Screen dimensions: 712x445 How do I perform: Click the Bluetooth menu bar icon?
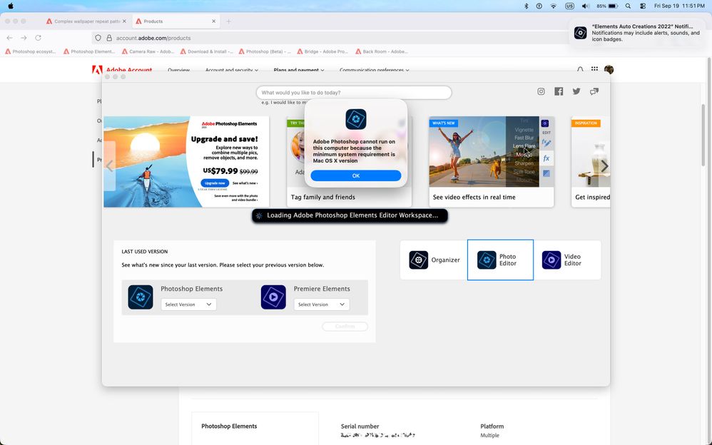pos(527,6)
